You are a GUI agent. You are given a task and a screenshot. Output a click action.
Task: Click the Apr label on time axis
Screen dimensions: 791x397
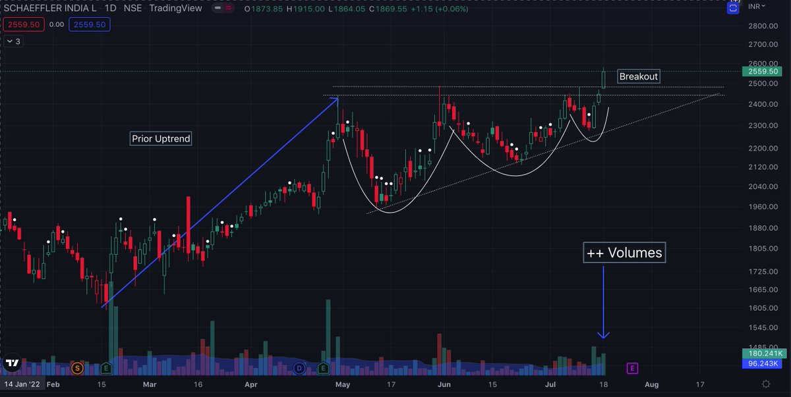(x=251, y=384)
